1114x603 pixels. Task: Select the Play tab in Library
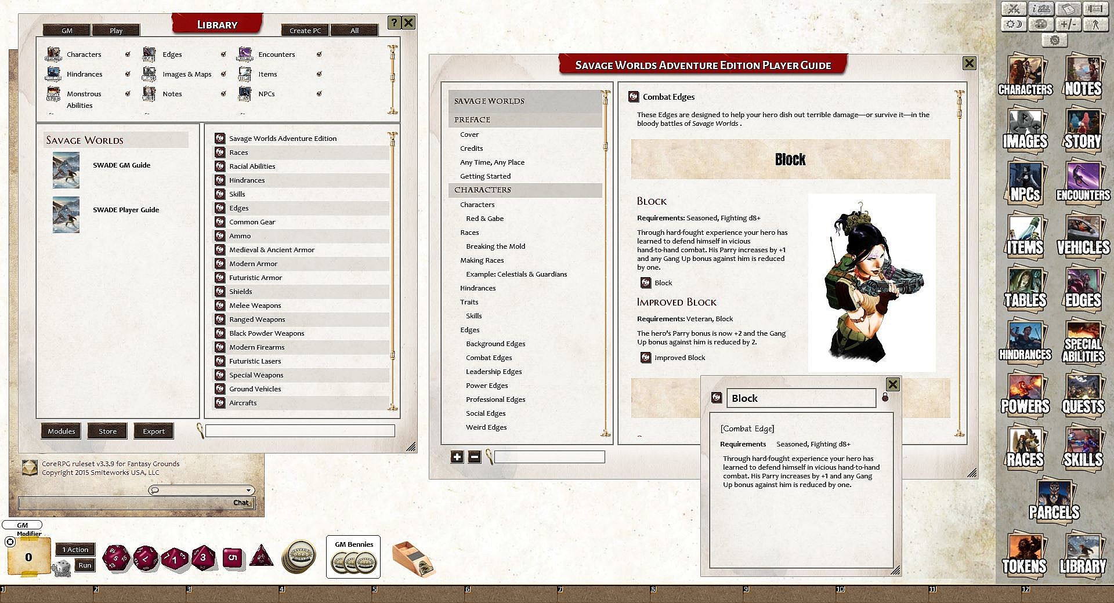pos(116,30)
